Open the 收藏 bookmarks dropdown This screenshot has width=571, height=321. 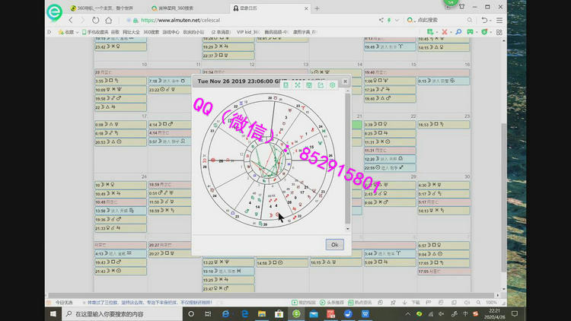point(69,32)
